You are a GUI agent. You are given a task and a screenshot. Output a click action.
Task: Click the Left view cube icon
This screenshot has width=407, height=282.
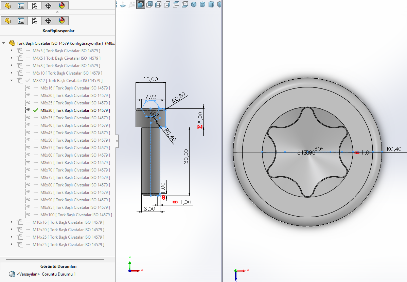point(158,4)
